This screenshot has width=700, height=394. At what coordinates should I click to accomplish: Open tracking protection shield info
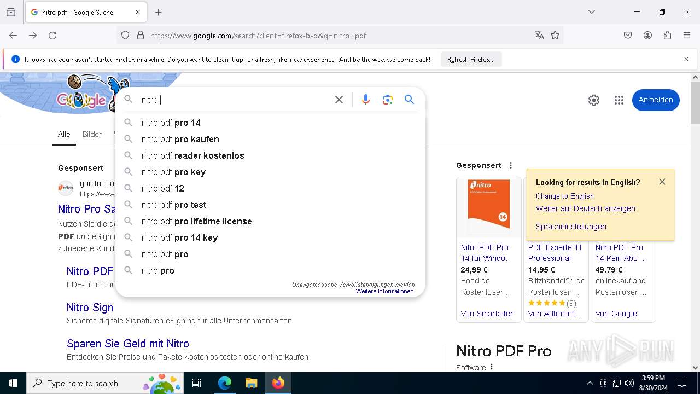(x=125, y=36)
